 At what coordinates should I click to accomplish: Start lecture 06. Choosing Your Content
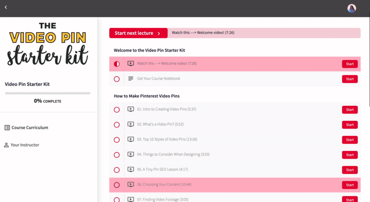[350, 185]
